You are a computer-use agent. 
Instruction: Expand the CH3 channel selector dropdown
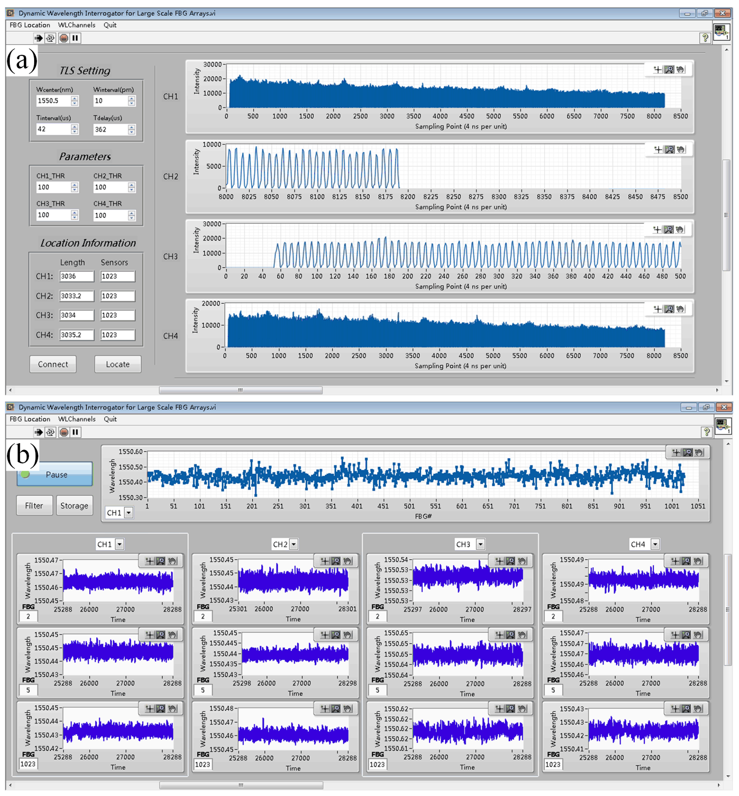[x=481, y=544]
